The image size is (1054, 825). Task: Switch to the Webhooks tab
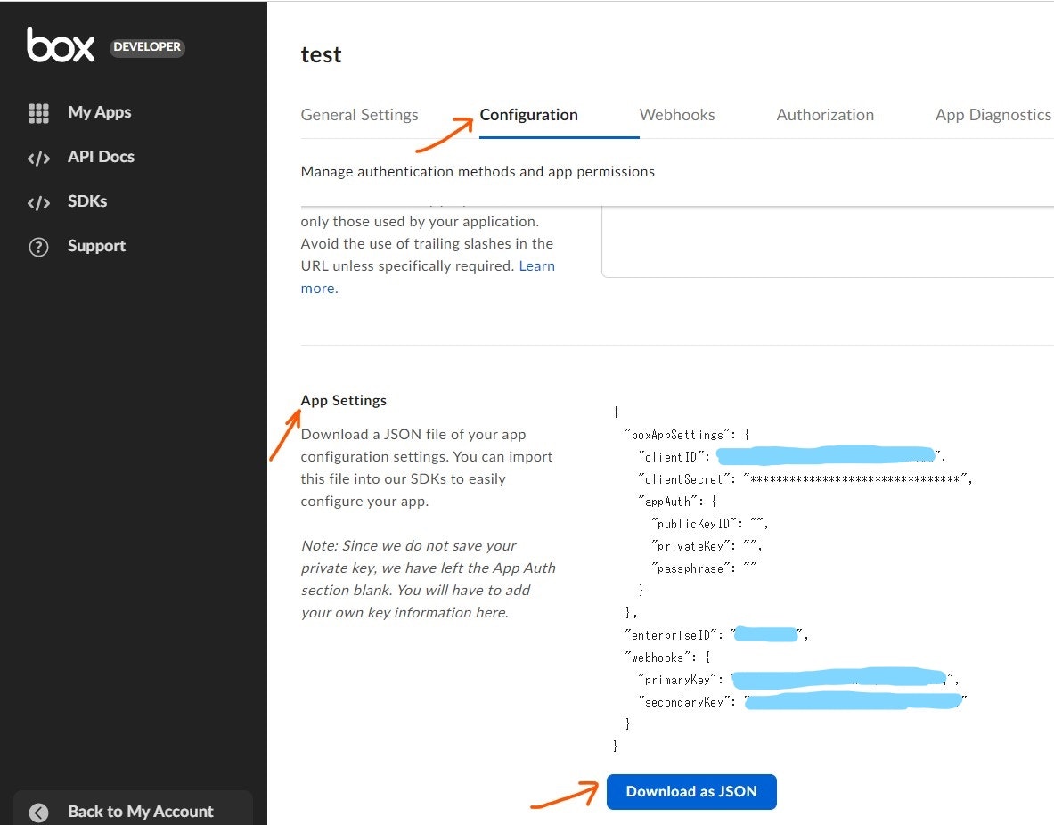(x=677, y=115)
